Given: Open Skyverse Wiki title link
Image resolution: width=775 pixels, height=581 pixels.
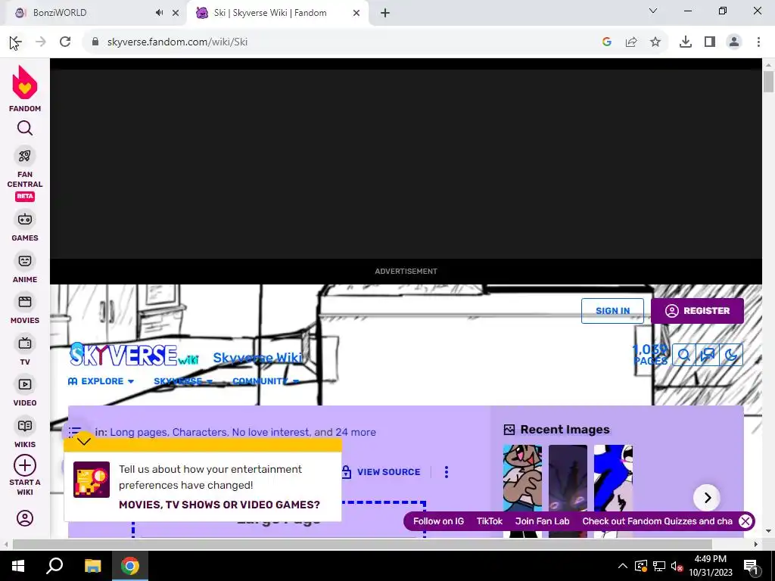Looking at the screenshot, I should click(257, 358).
